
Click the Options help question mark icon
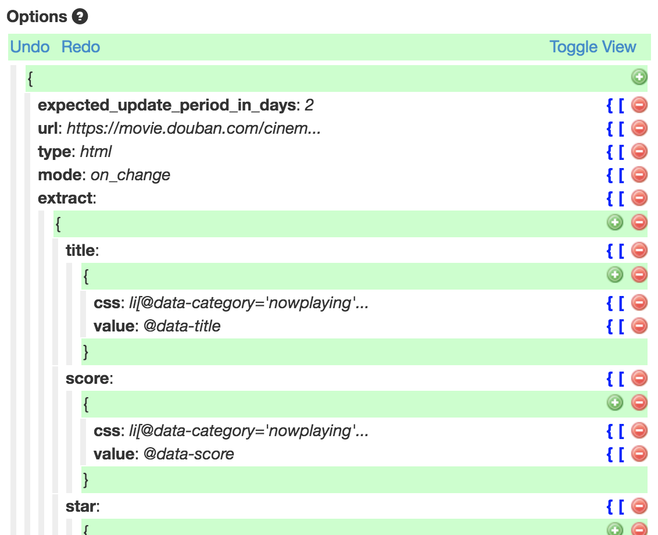coord(80,16)
